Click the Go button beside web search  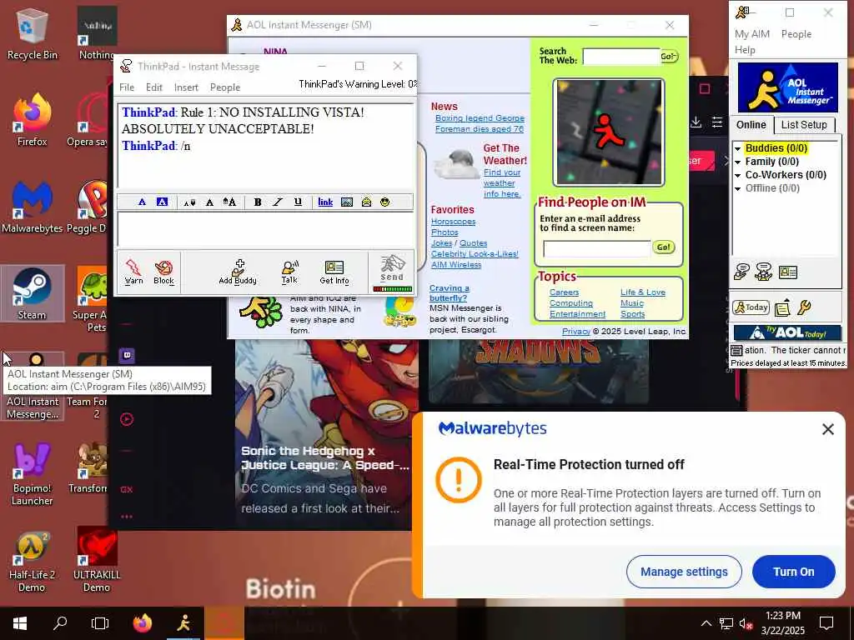pyautogui.click(x=669, y=56)
